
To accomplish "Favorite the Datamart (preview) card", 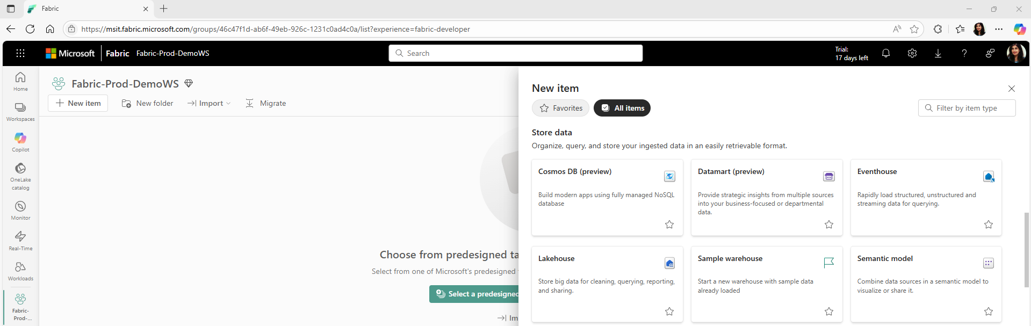I will point(829,224).
